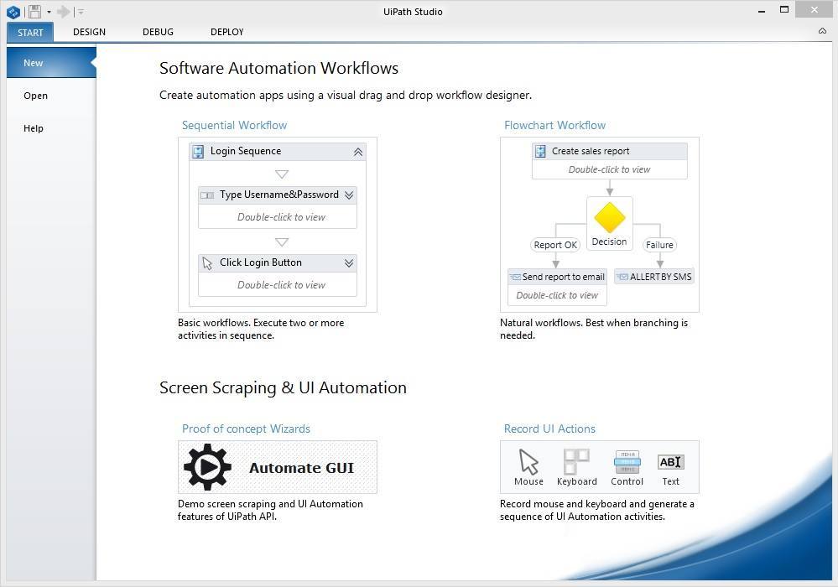
Task: Select the Keyboard recording icon
Action: click(577, 461)
